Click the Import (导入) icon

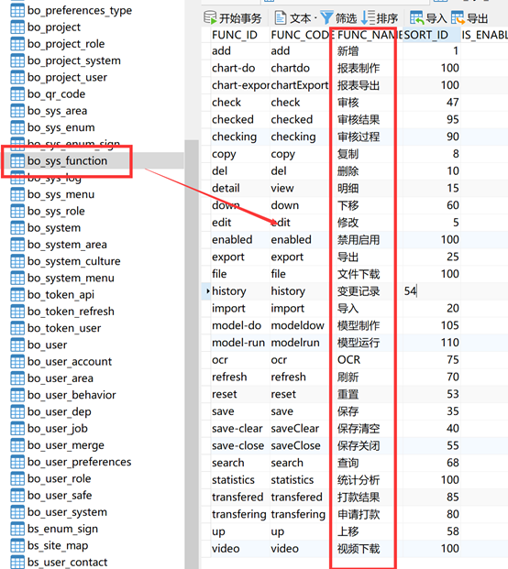416,17
